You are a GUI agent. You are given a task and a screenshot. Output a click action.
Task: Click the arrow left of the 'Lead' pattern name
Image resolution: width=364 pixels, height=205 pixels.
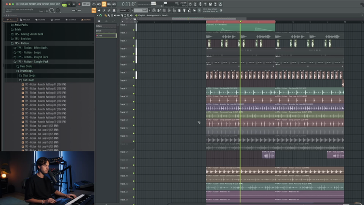point(132,10)
